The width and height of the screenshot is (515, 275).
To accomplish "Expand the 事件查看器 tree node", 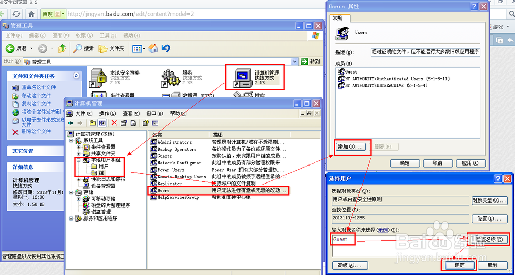I will 78,147.
